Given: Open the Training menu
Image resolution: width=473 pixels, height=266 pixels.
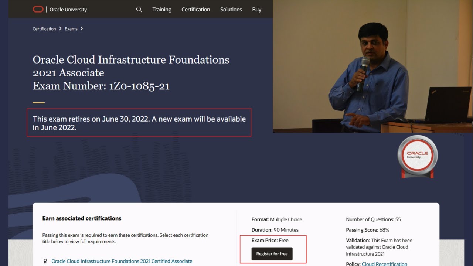Looking at the screenshot, I should pyautogui.click(x=162, y=10).
